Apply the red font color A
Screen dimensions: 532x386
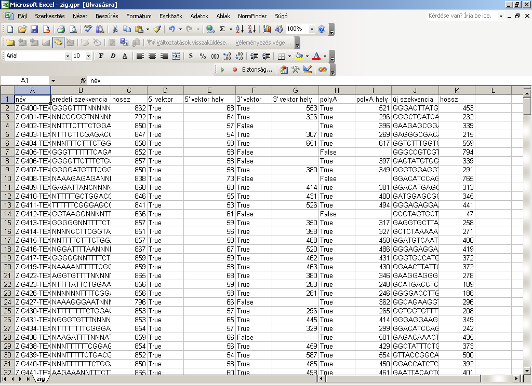316,56
